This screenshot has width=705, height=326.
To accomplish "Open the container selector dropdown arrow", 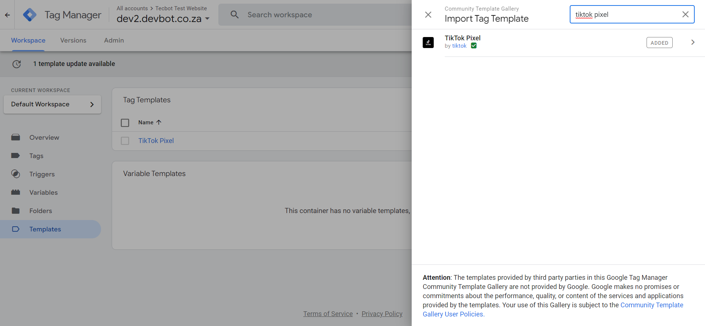I will pyautogui.click(x=207, y=18).
